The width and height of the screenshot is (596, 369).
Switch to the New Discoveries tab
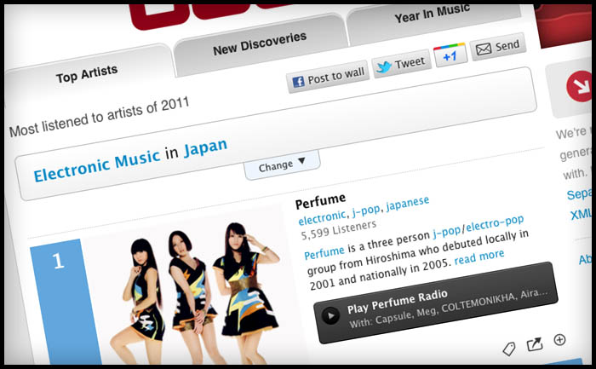pos(260,43)
